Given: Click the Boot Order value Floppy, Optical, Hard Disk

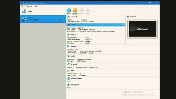Looking at the screenshot, I should pos(87,30).
